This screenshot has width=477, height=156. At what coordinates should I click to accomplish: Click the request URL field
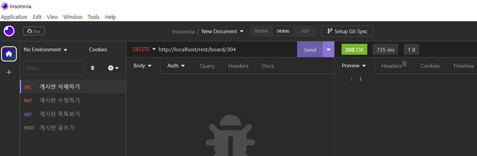pos(227,49)
